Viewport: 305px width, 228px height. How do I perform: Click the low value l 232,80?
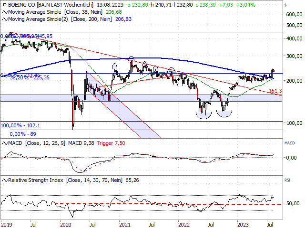[x=183, y=5]
